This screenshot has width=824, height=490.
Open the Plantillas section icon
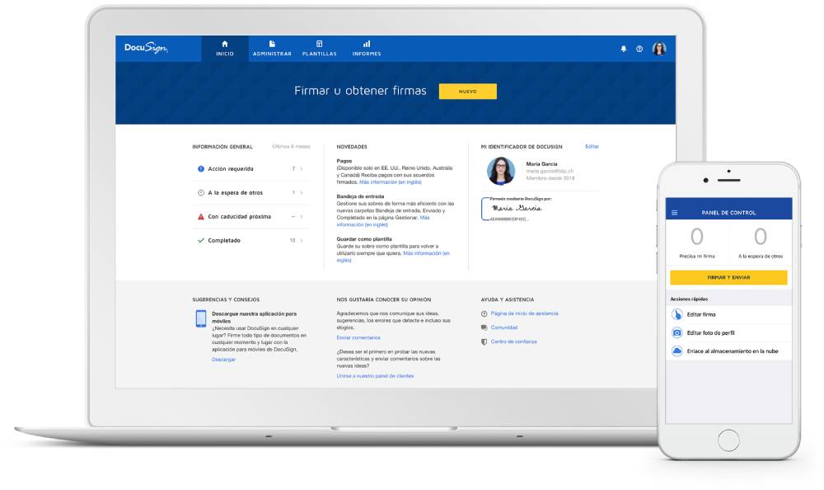point(320,42)
